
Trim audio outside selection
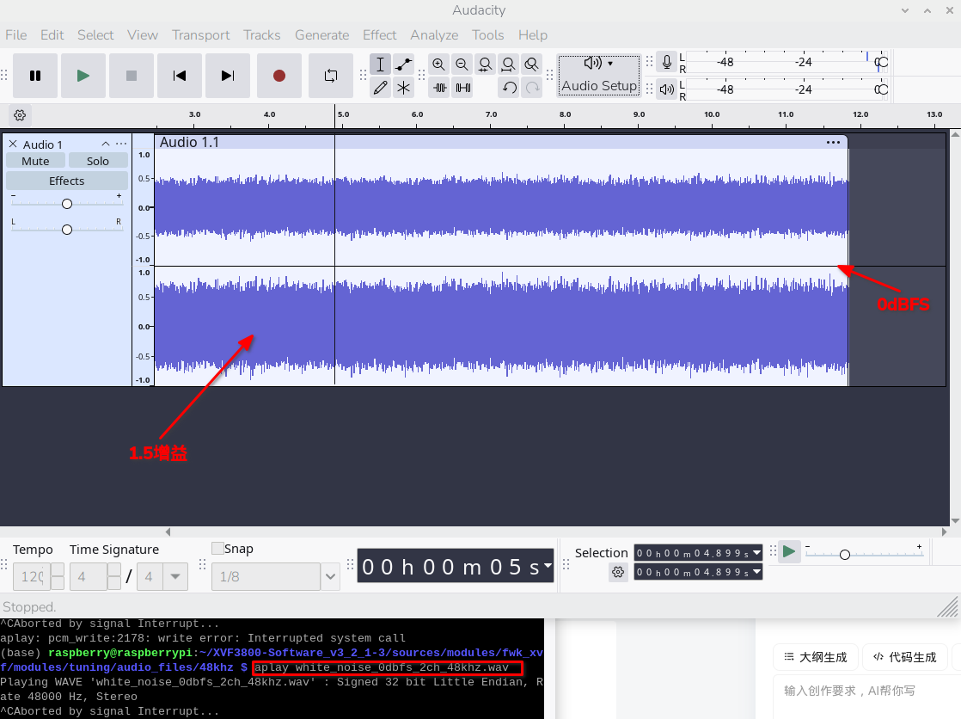tap(440, 88)
